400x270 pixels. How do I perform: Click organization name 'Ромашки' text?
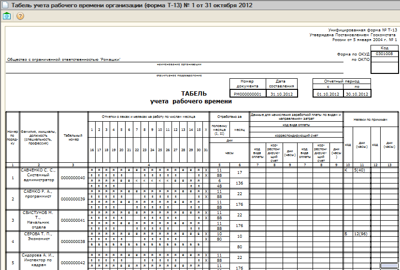tap(64, 59)
